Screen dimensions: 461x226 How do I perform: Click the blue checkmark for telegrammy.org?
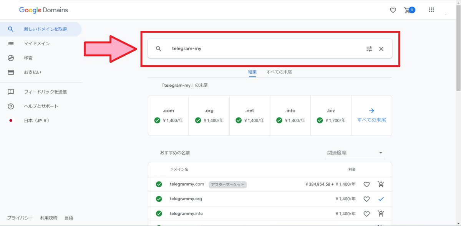pos(381,199)
